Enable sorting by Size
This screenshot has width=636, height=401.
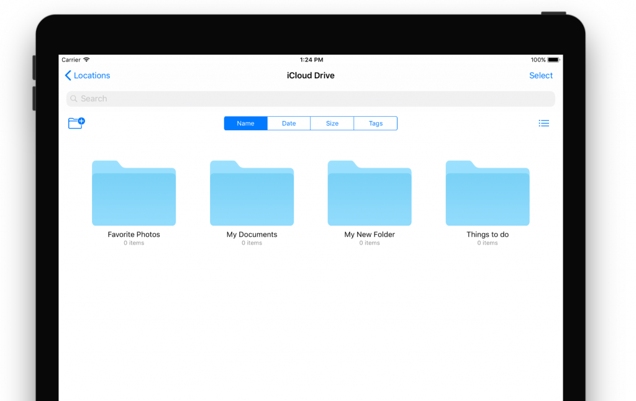click(332, 123)
